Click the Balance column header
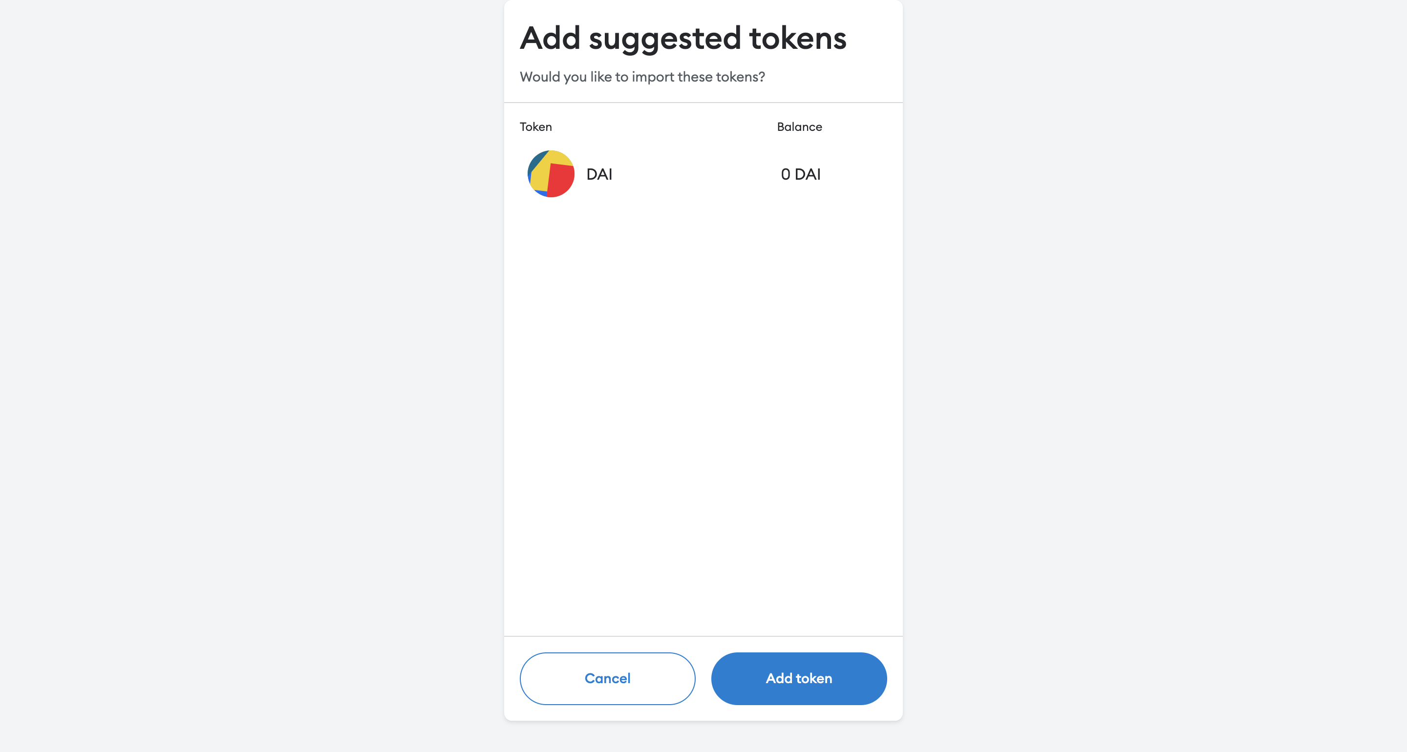This screenshot has height=752, width=1407. (800, 126)
